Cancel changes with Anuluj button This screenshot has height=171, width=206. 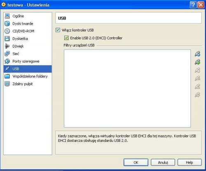(163, 162)
